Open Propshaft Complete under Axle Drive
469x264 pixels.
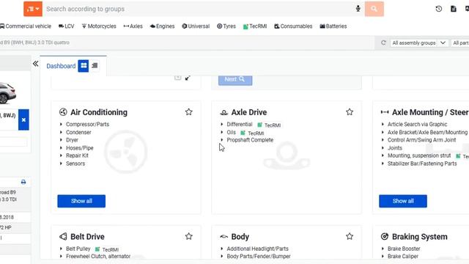tap(250, 140)
